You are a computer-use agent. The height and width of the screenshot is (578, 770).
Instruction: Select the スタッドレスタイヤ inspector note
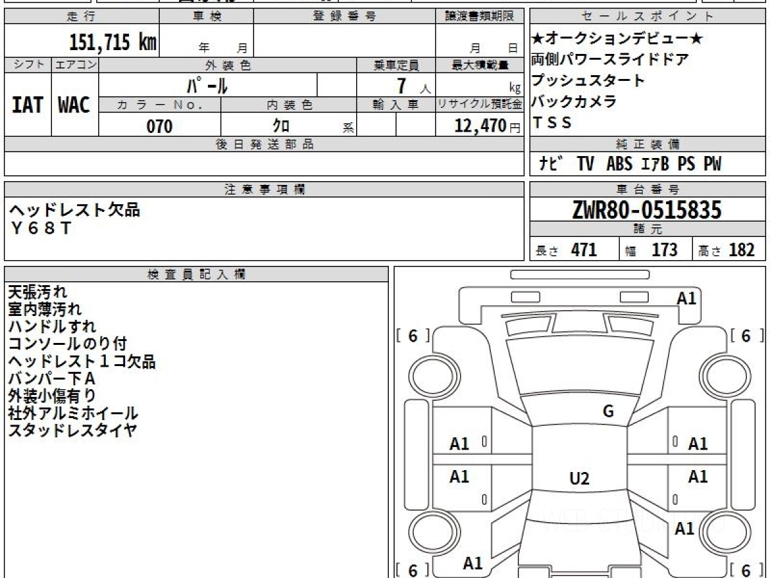(x=73, y=430)
